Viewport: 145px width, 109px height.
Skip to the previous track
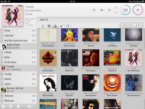(x=94, y=10)
